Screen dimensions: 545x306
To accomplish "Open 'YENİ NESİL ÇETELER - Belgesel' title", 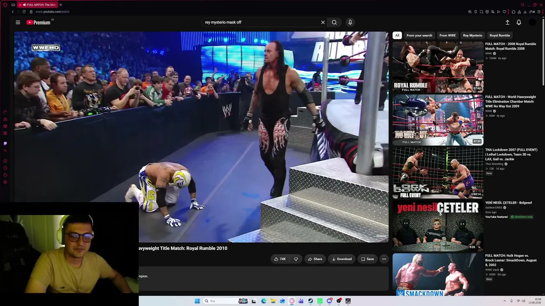I will 508,203.
